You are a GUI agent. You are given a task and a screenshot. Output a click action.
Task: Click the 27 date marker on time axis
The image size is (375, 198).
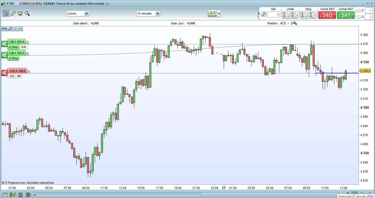point(224,188)
